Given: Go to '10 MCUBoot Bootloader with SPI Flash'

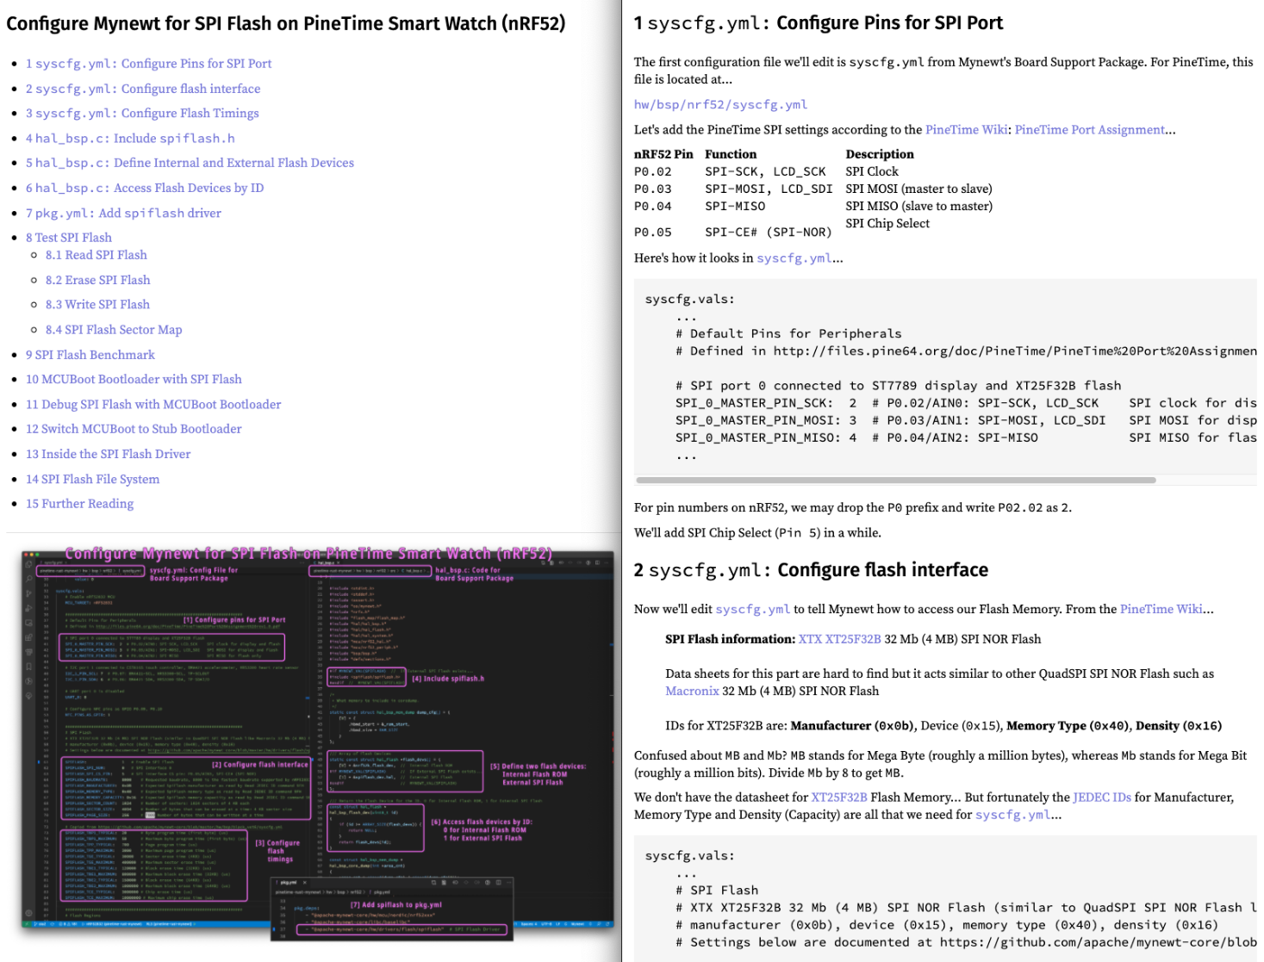Looking at the screenshot, I should click(x=134, y=380).
